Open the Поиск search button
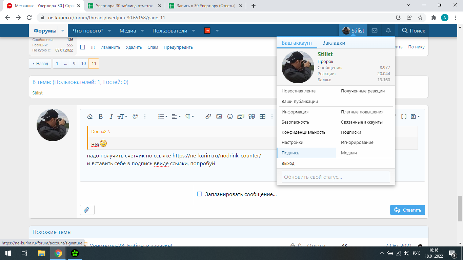 tap(414, 30)
